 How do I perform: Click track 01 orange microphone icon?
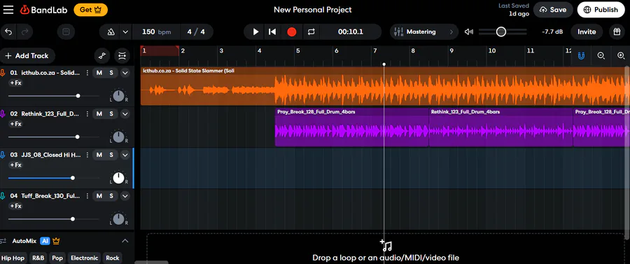[2, 73]
